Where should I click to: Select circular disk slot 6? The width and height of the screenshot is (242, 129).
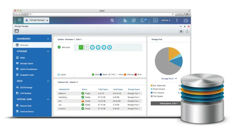pos(110,47)
